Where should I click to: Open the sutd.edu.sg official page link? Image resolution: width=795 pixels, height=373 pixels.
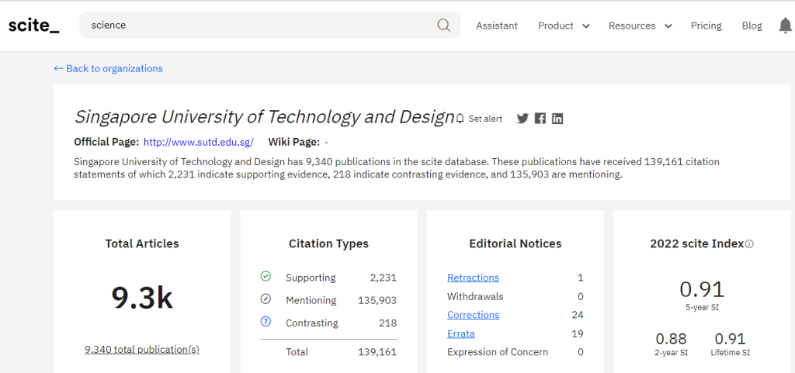[199, 142]
